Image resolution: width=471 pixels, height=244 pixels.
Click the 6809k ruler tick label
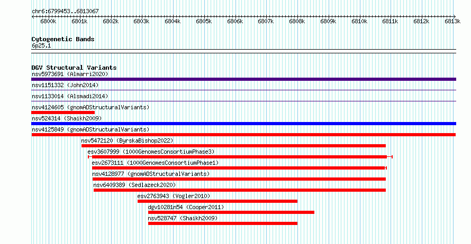(328, 21)
